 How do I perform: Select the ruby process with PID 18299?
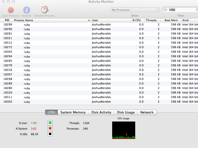pos(99,25)
